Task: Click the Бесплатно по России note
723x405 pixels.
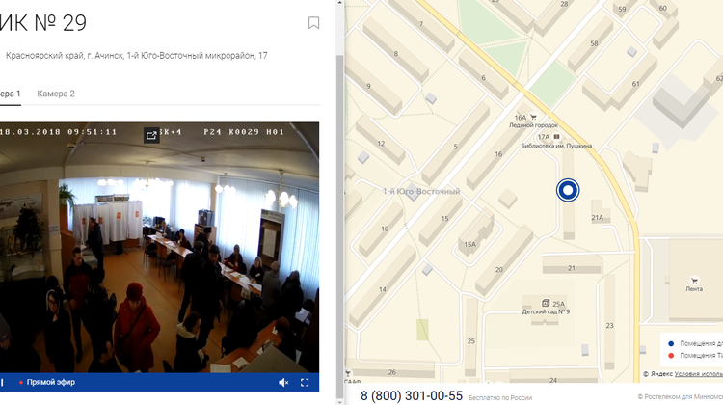Action: click(500, 397)
